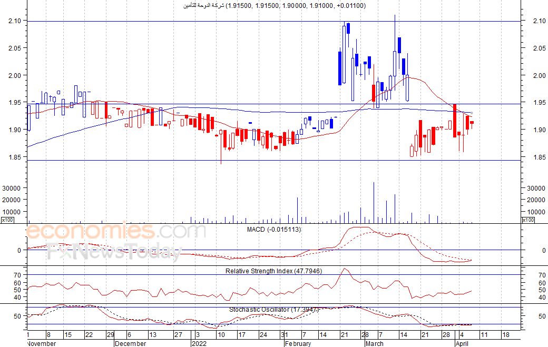Click the Stochastic Oscillator title label

click(x=273, y=309)
